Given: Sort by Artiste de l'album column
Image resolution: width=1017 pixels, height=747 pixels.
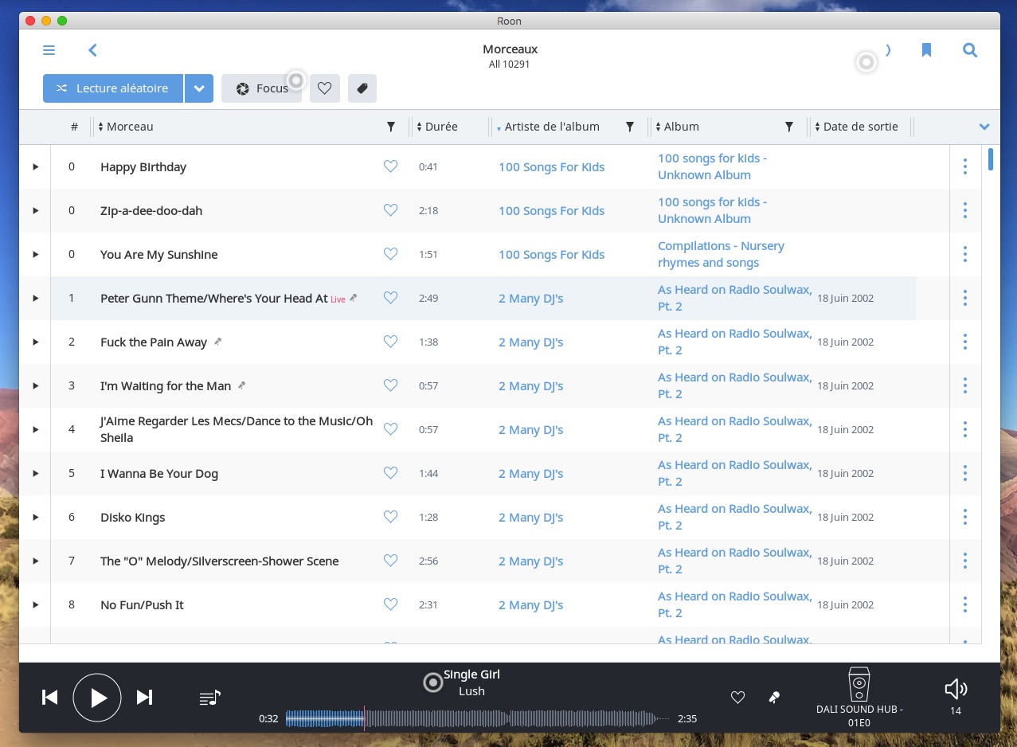Looking at the screenshot, I should (x=548, y=127).
